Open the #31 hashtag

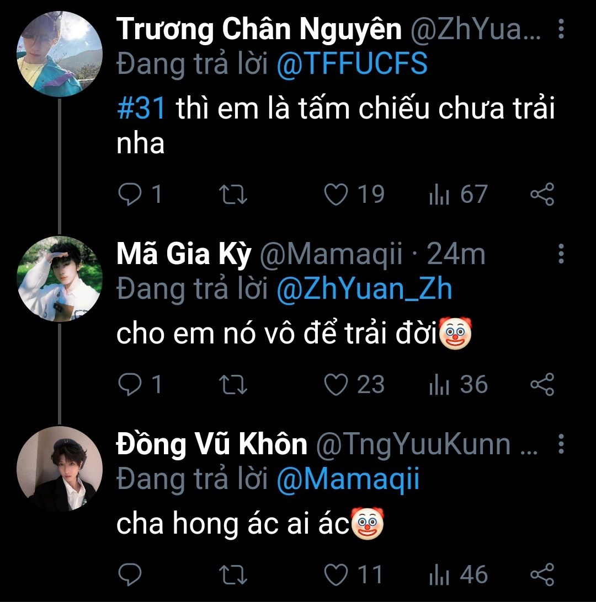pos(141,110)
